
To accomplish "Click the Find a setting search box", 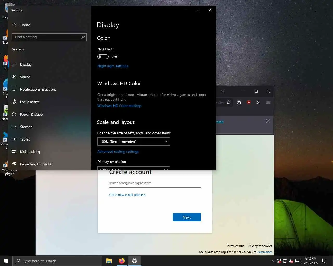I will (49, 37).
